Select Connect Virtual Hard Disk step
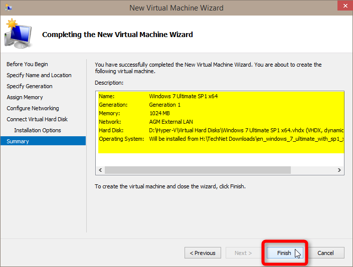Image resolution: width=353 pixels, height=267 pixels. [x=37, y=119]
